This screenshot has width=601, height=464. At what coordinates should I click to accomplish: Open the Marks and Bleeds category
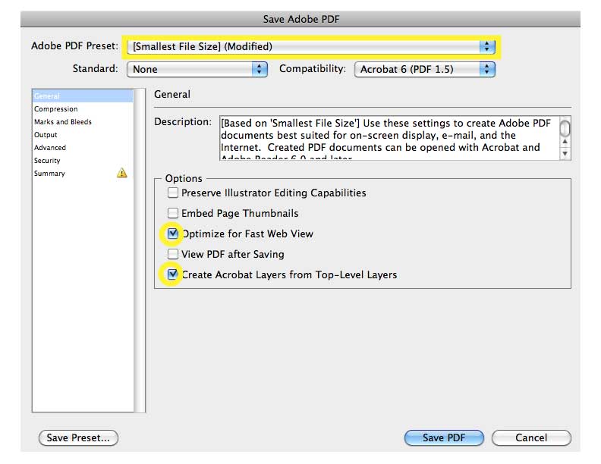[x=83, y=122]
